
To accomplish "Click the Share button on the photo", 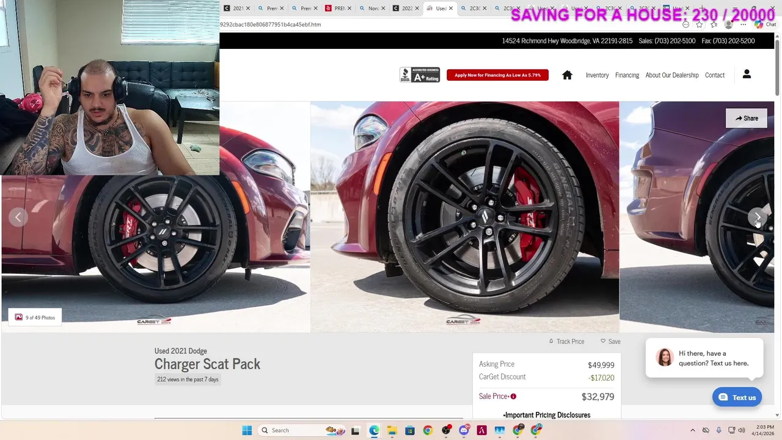I will (746, 119).
